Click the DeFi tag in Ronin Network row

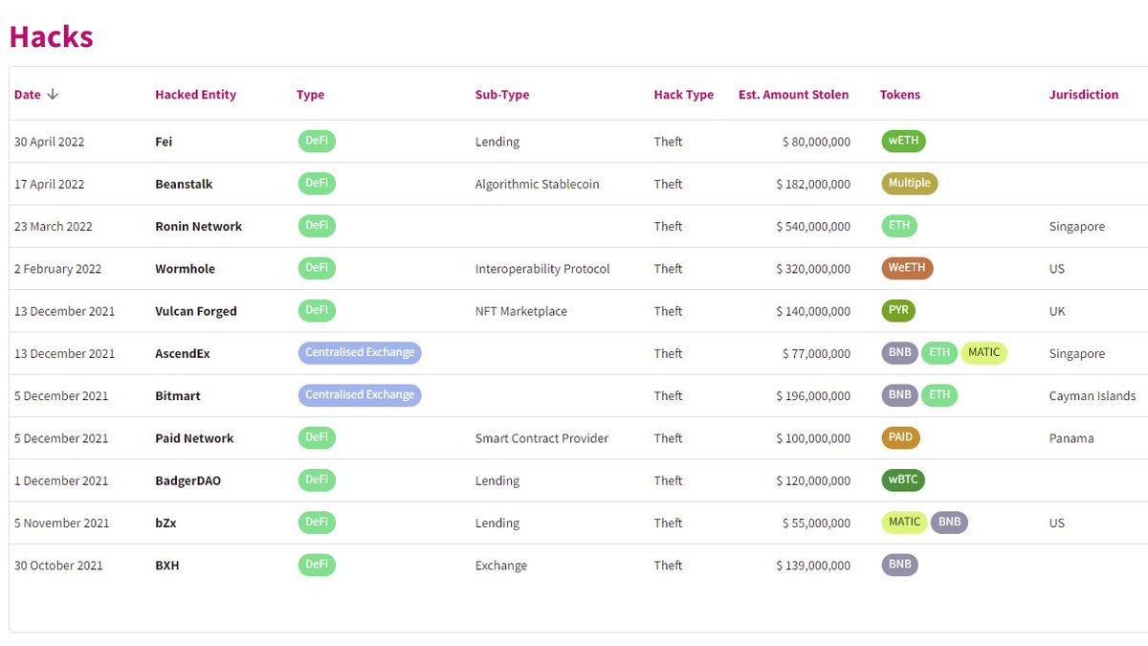pyautogui.click(x=317, y=226)
